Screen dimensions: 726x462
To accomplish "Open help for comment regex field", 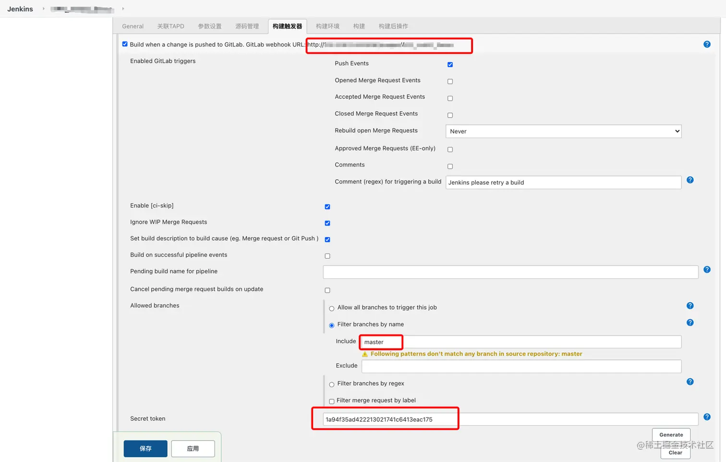I will click(690, 180).
